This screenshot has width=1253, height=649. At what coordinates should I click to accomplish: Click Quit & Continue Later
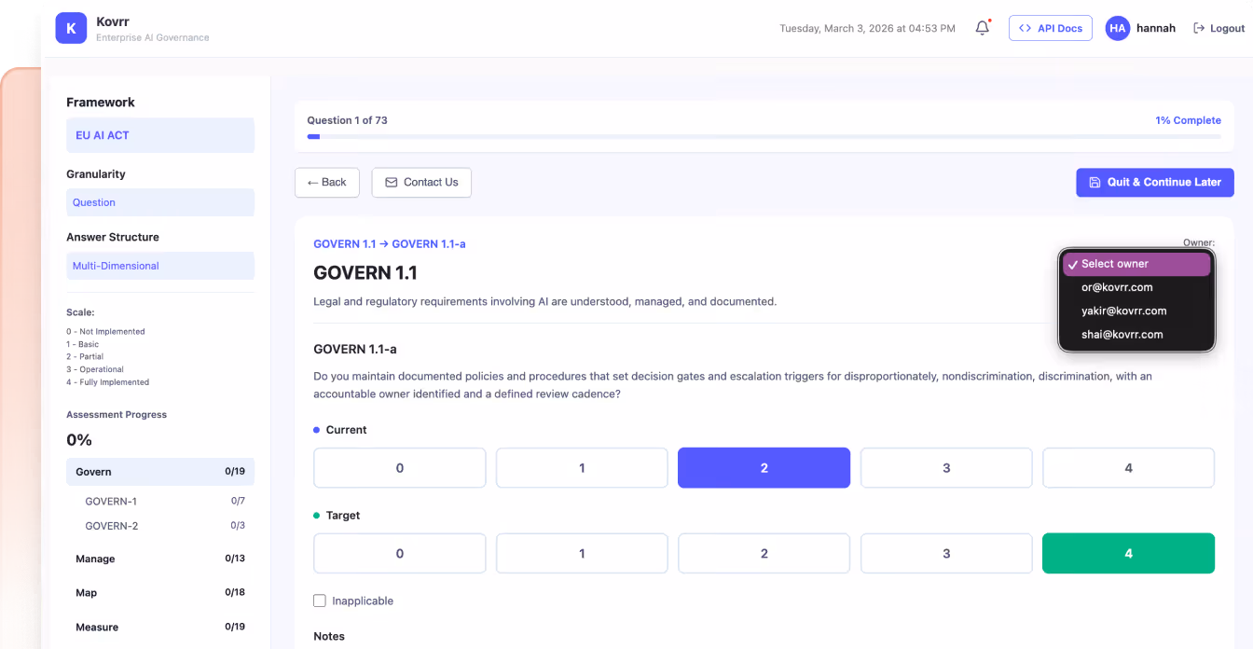click(x=1154, y=182)
